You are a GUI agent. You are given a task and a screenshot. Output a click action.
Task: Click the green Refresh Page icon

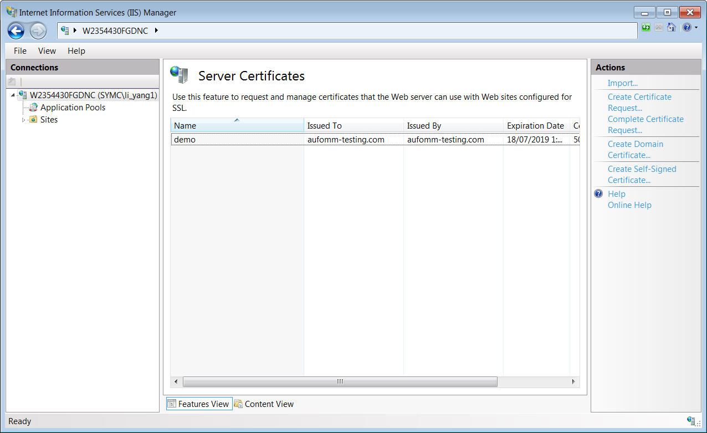pyautogui.click(x=646, y=27)
